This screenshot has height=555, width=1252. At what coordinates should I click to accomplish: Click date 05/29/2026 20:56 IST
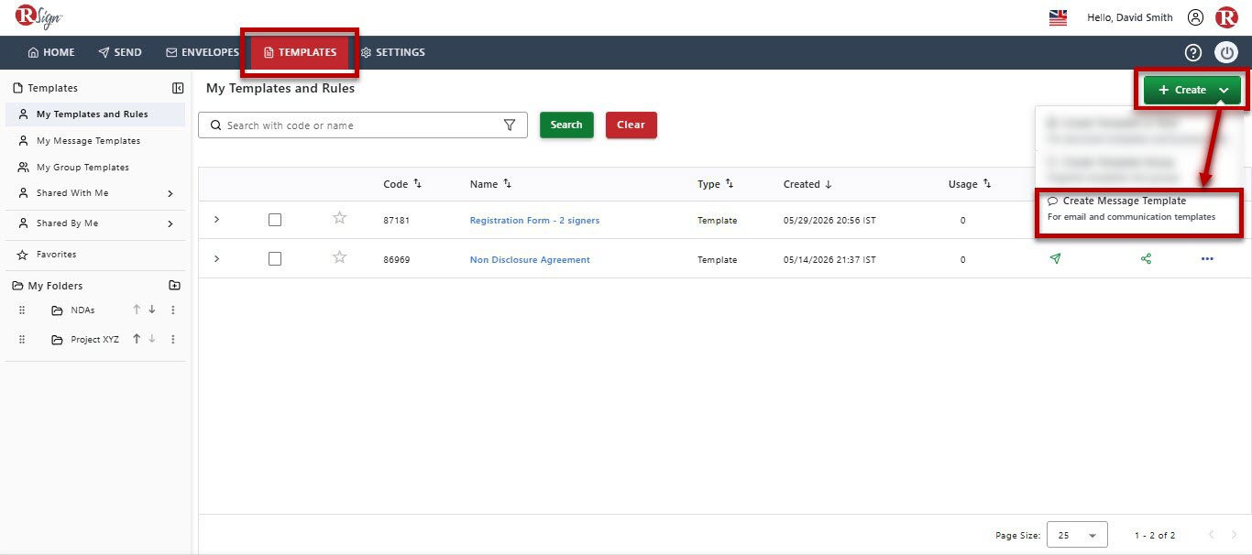(829, 221)
